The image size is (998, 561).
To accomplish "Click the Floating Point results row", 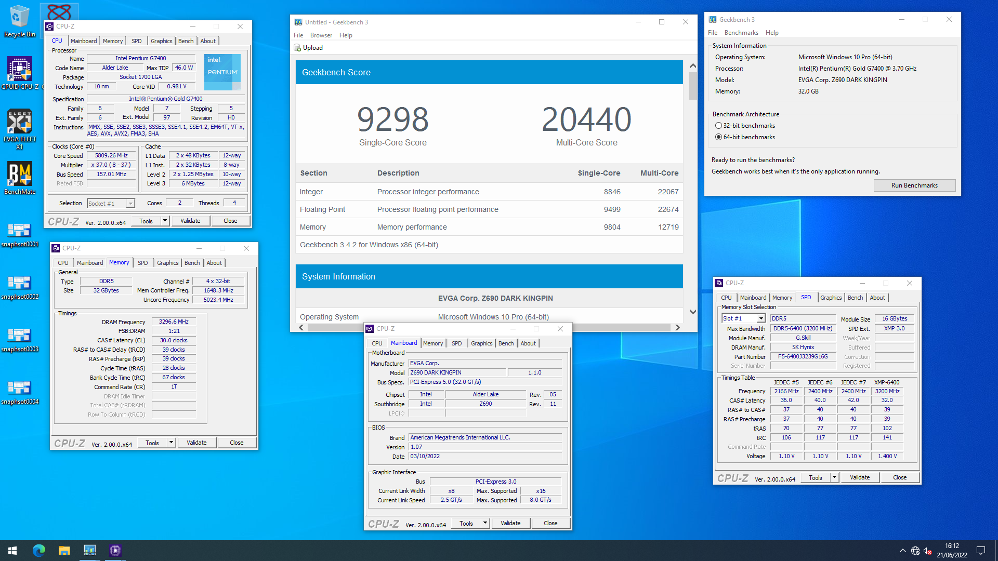I will [x=489, y=209].
